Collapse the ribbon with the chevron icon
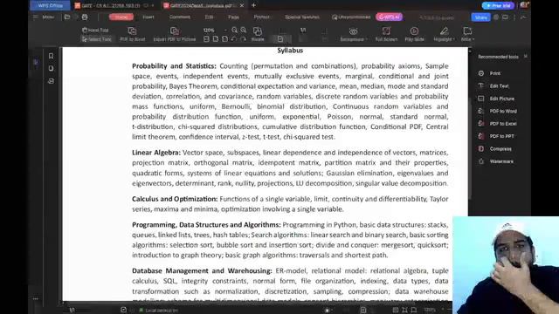This screenshot has height=314, width=559. [523, 17]
